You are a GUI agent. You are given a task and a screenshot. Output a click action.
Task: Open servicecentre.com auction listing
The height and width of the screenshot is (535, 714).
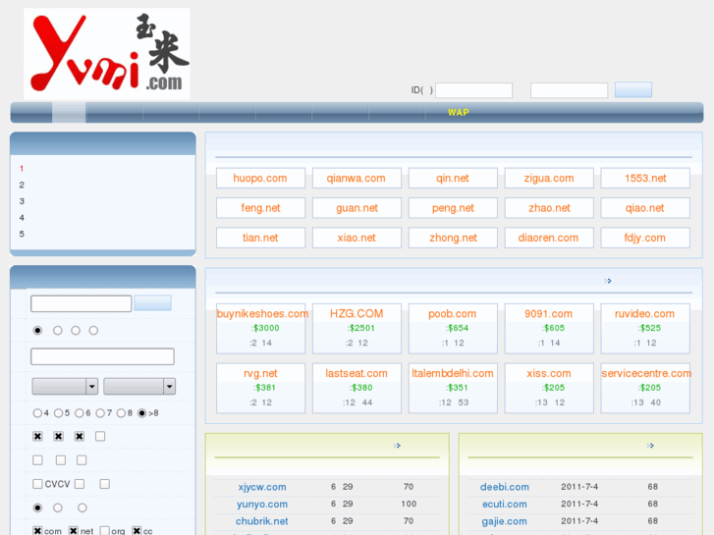pos(646,373)
